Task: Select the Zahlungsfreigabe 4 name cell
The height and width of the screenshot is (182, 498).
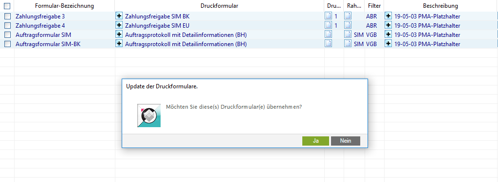Action: coord(64,25)
